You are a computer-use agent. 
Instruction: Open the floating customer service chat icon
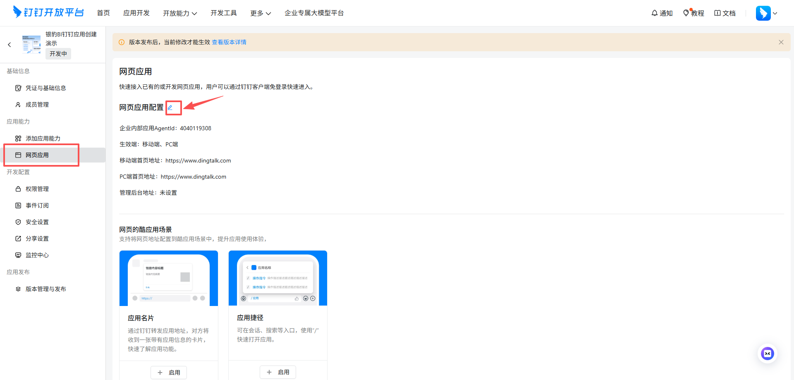pos(767,354)
